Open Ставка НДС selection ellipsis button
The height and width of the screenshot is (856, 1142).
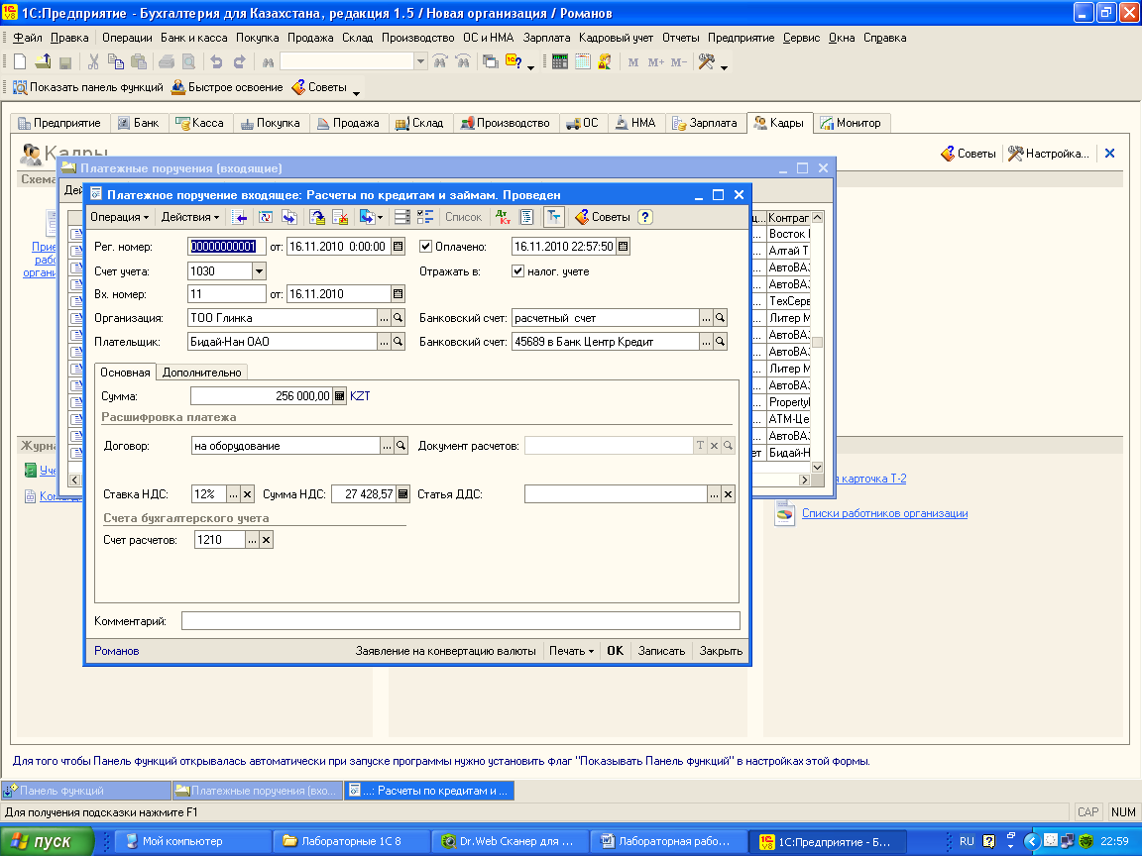click(x=234, y=494)
